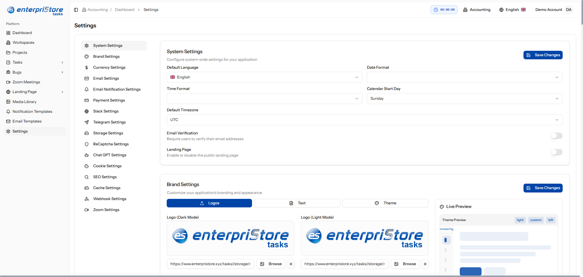Clear the dark mode logo with X icon
Screen dimensions: 583x277
pos(291,264)
